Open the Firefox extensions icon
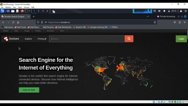 [180, 22]
